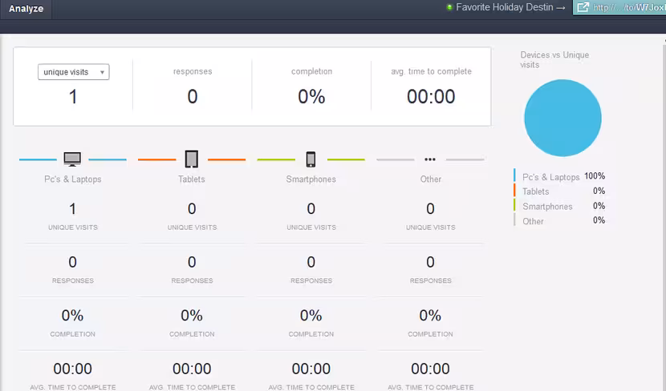This screenshot has height=391, width=666.
Task: Click the summary 00:00 time value
Action: click(x=431, y=97)
